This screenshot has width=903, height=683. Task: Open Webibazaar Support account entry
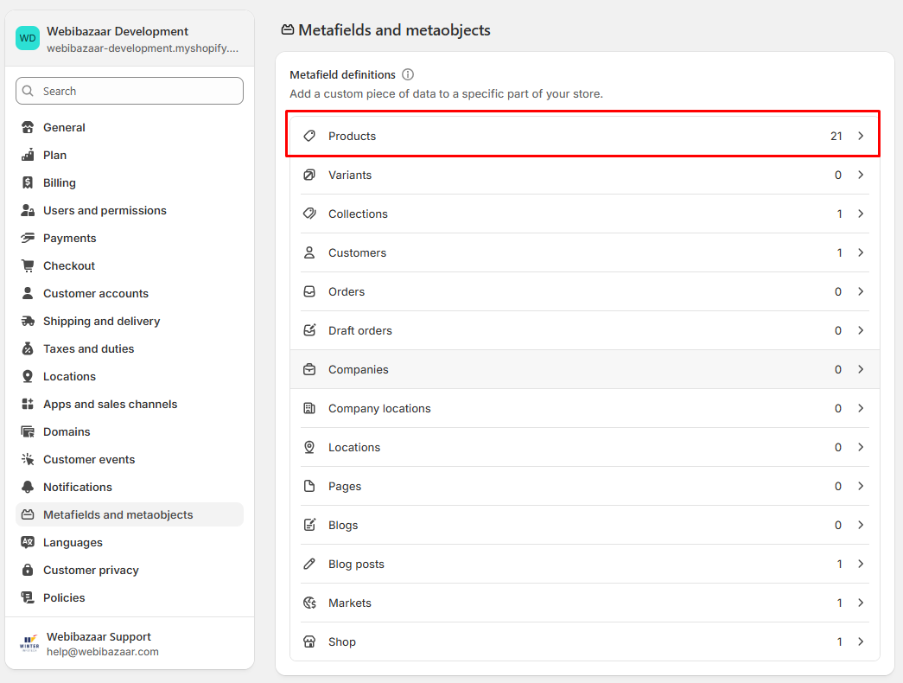[x=99, y=644]
